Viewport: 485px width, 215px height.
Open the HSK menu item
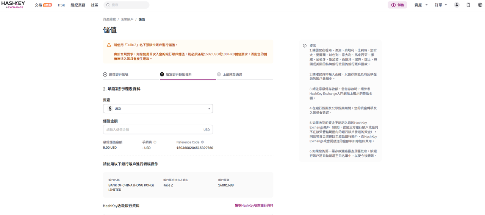61,5
